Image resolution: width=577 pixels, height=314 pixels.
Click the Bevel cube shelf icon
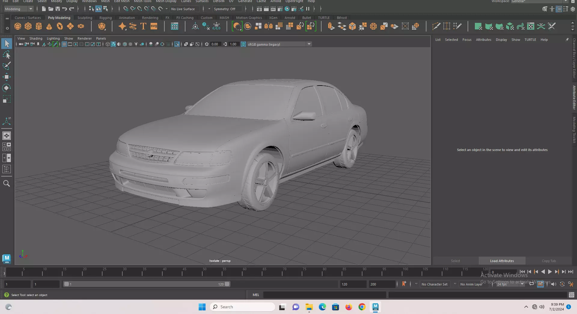[x=353, y=26]
